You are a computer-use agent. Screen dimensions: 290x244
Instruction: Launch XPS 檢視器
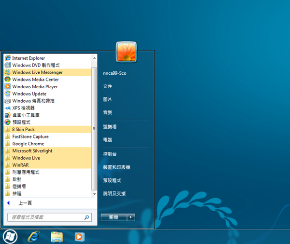point(47,108)
